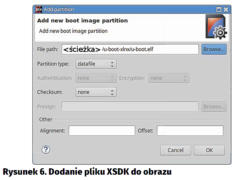
Task: Click Browse next to File path
Action: (214, 49)
